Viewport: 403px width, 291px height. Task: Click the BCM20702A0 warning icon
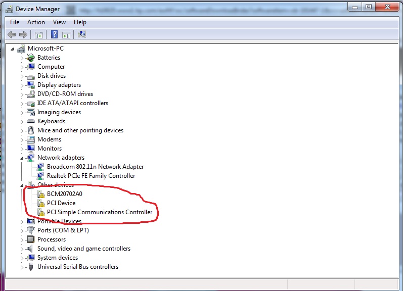pos(40,194)
